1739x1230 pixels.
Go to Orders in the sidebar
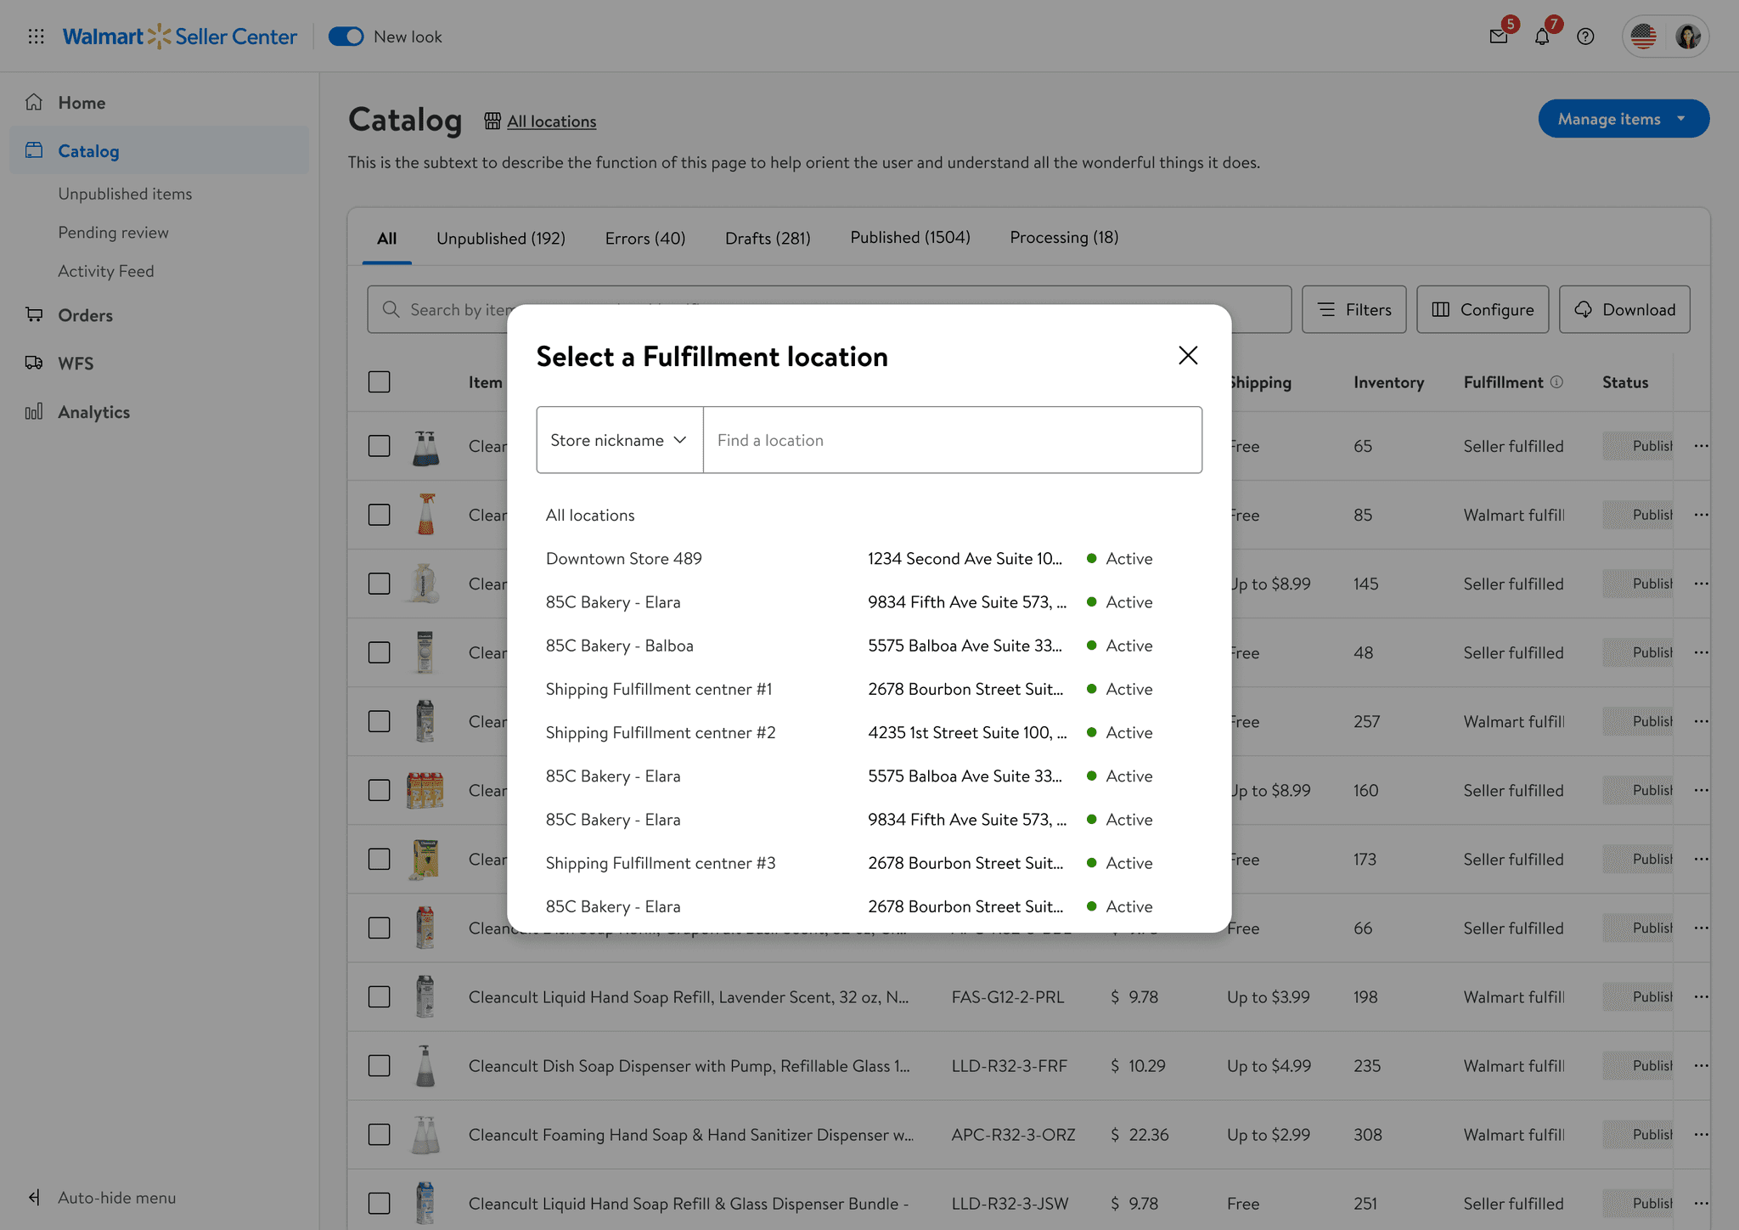[85, 315]
